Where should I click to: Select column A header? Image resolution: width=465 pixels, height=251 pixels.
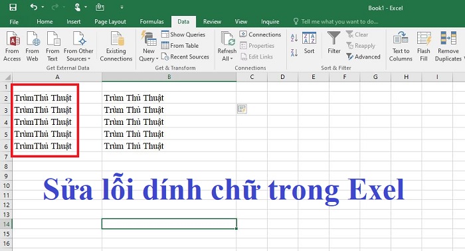coord(57,77)
